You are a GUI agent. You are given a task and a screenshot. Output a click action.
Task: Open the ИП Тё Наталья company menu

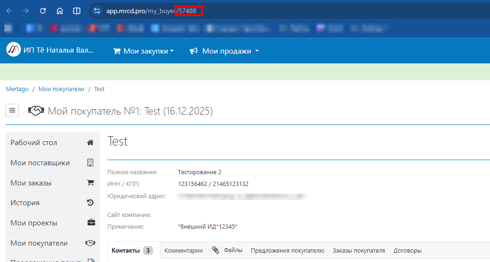click(58, 51)
